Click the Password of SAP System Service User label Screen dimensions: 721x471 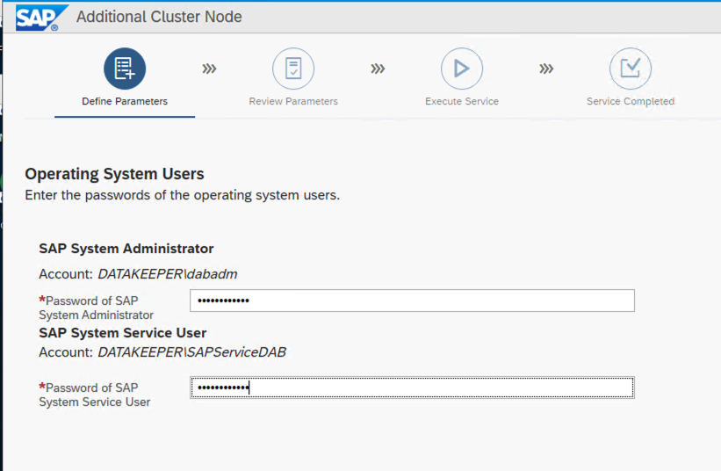click(94, 395)
